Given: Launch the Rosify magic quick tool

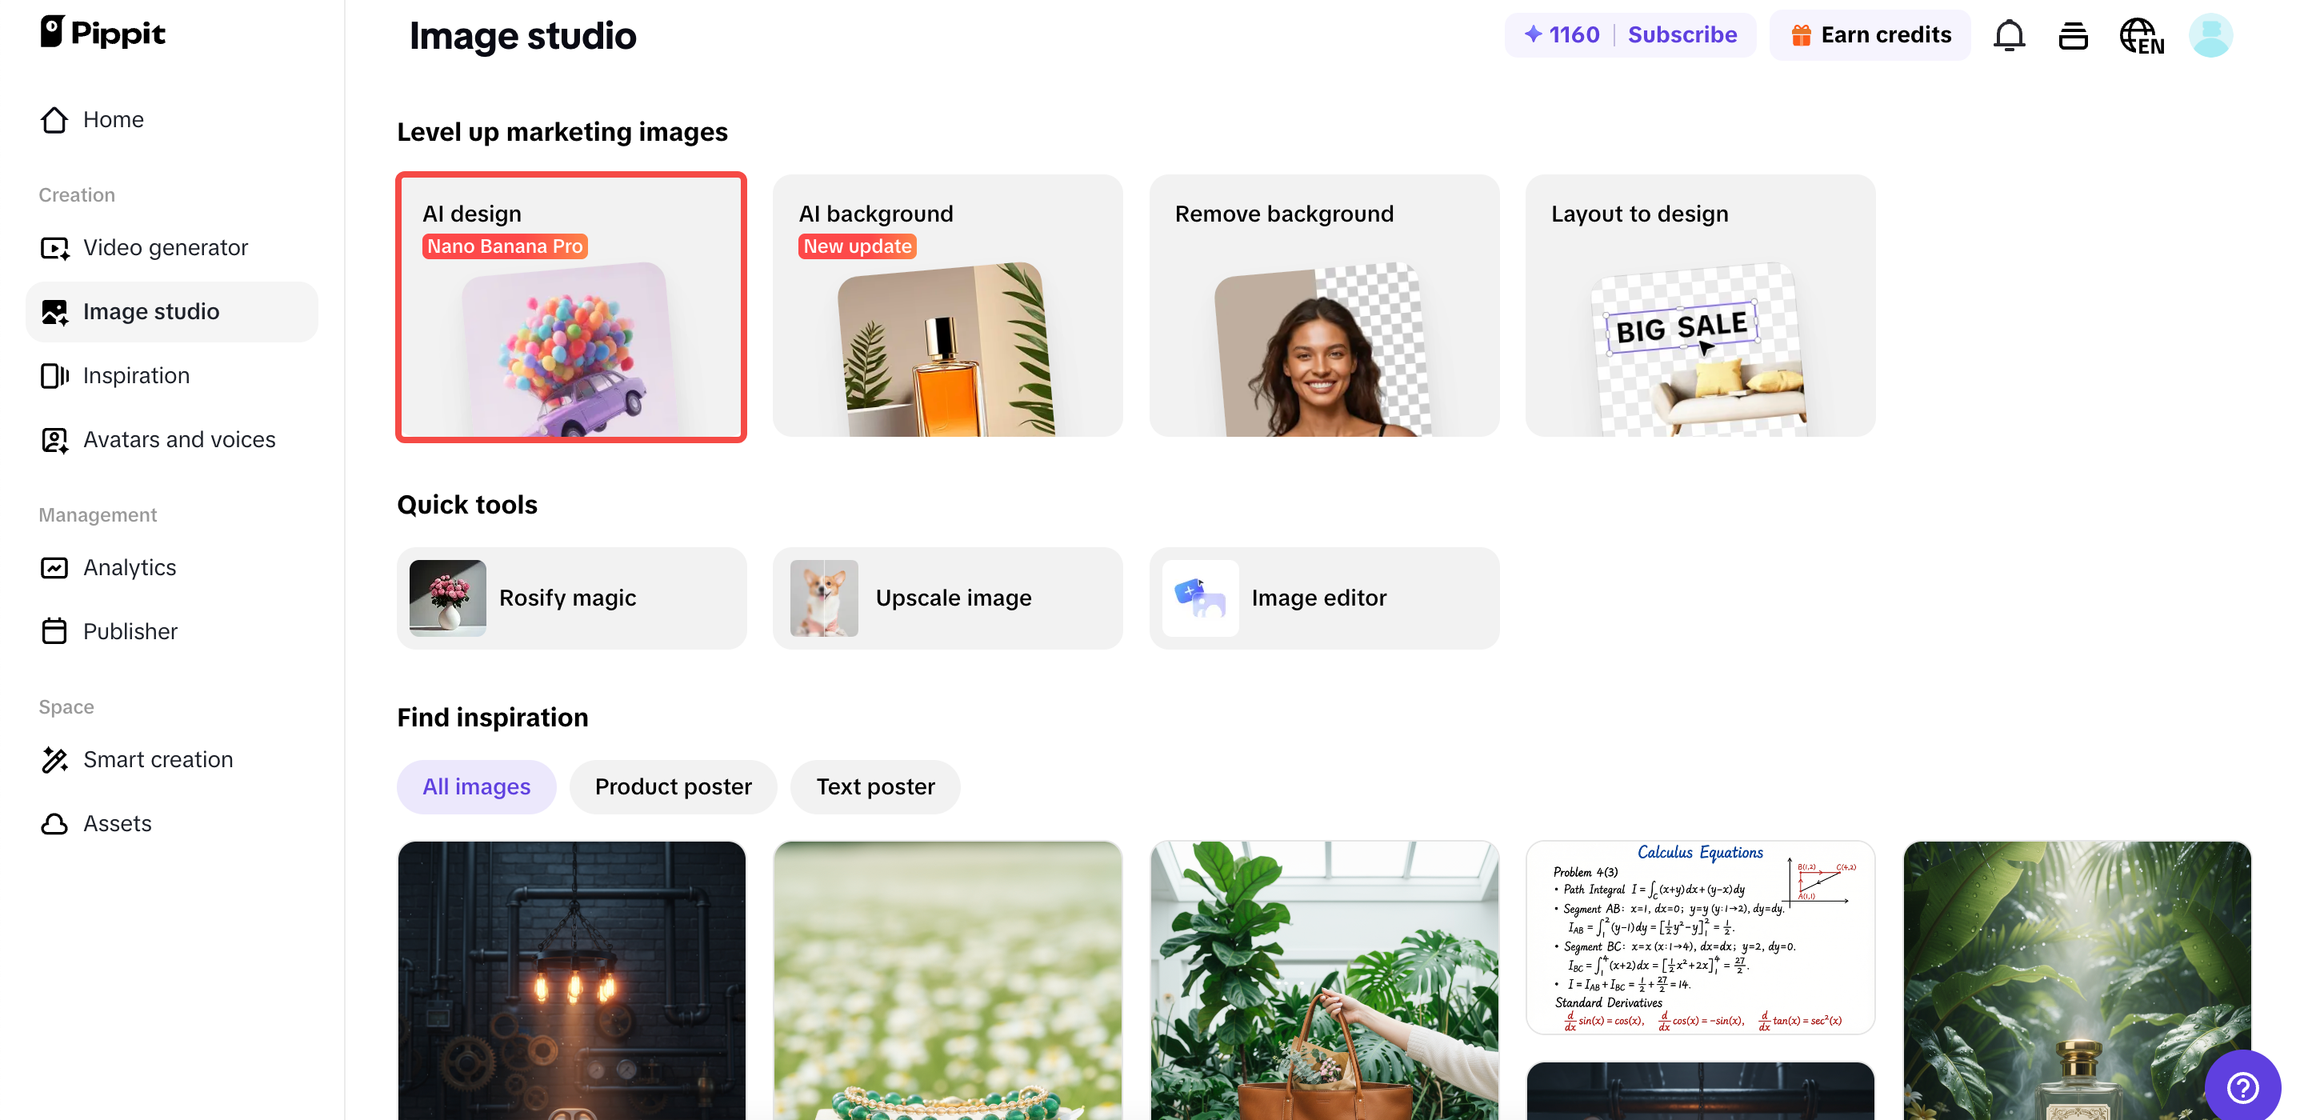Looking at the screenshot, I should 570,598.
